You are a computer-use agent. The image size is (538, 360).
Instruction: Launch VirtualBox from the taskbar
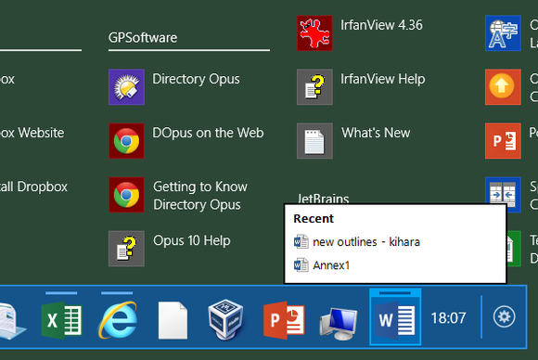(x=225, y=319)
